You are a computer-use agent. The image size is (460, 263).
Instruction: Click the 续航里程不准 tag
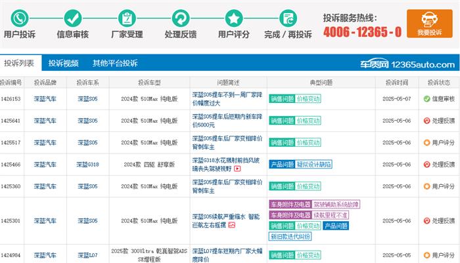[331, 215]
